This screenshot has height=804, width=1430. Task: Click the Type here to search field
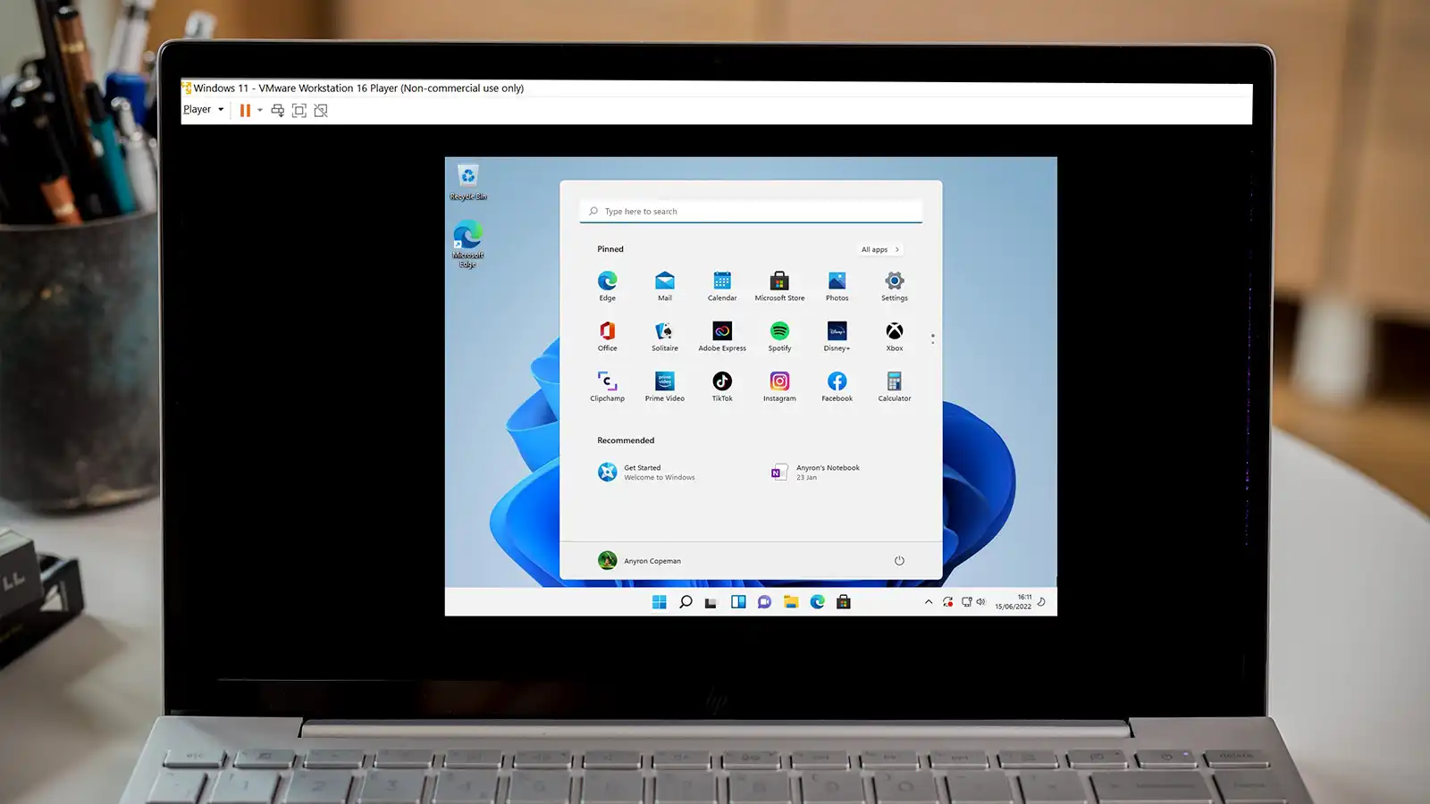(751, 212)
